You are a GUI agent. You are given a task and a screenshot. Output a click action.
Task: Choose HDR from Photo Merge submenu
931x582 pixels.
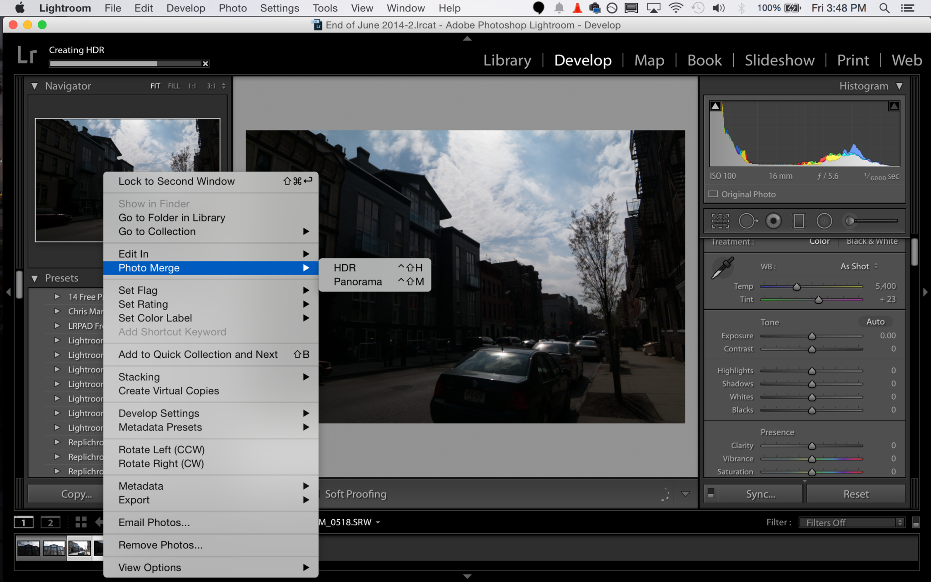[x=345, y=268]
